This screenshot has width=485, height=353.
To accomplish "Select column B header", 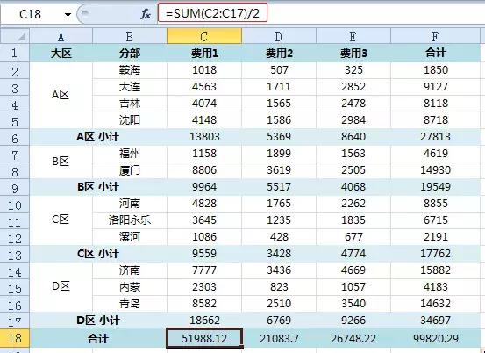I will [130, 36].
